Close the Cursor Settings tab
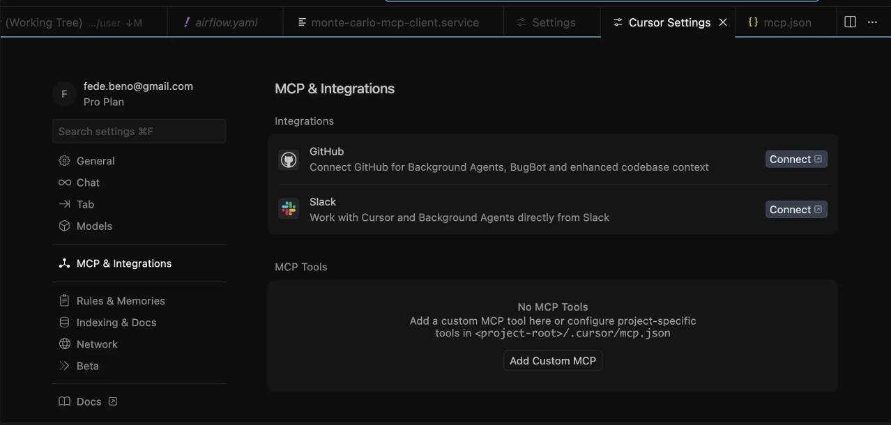Image resolution: width=891 pixels, height=425 pixels. click(723, 22)
